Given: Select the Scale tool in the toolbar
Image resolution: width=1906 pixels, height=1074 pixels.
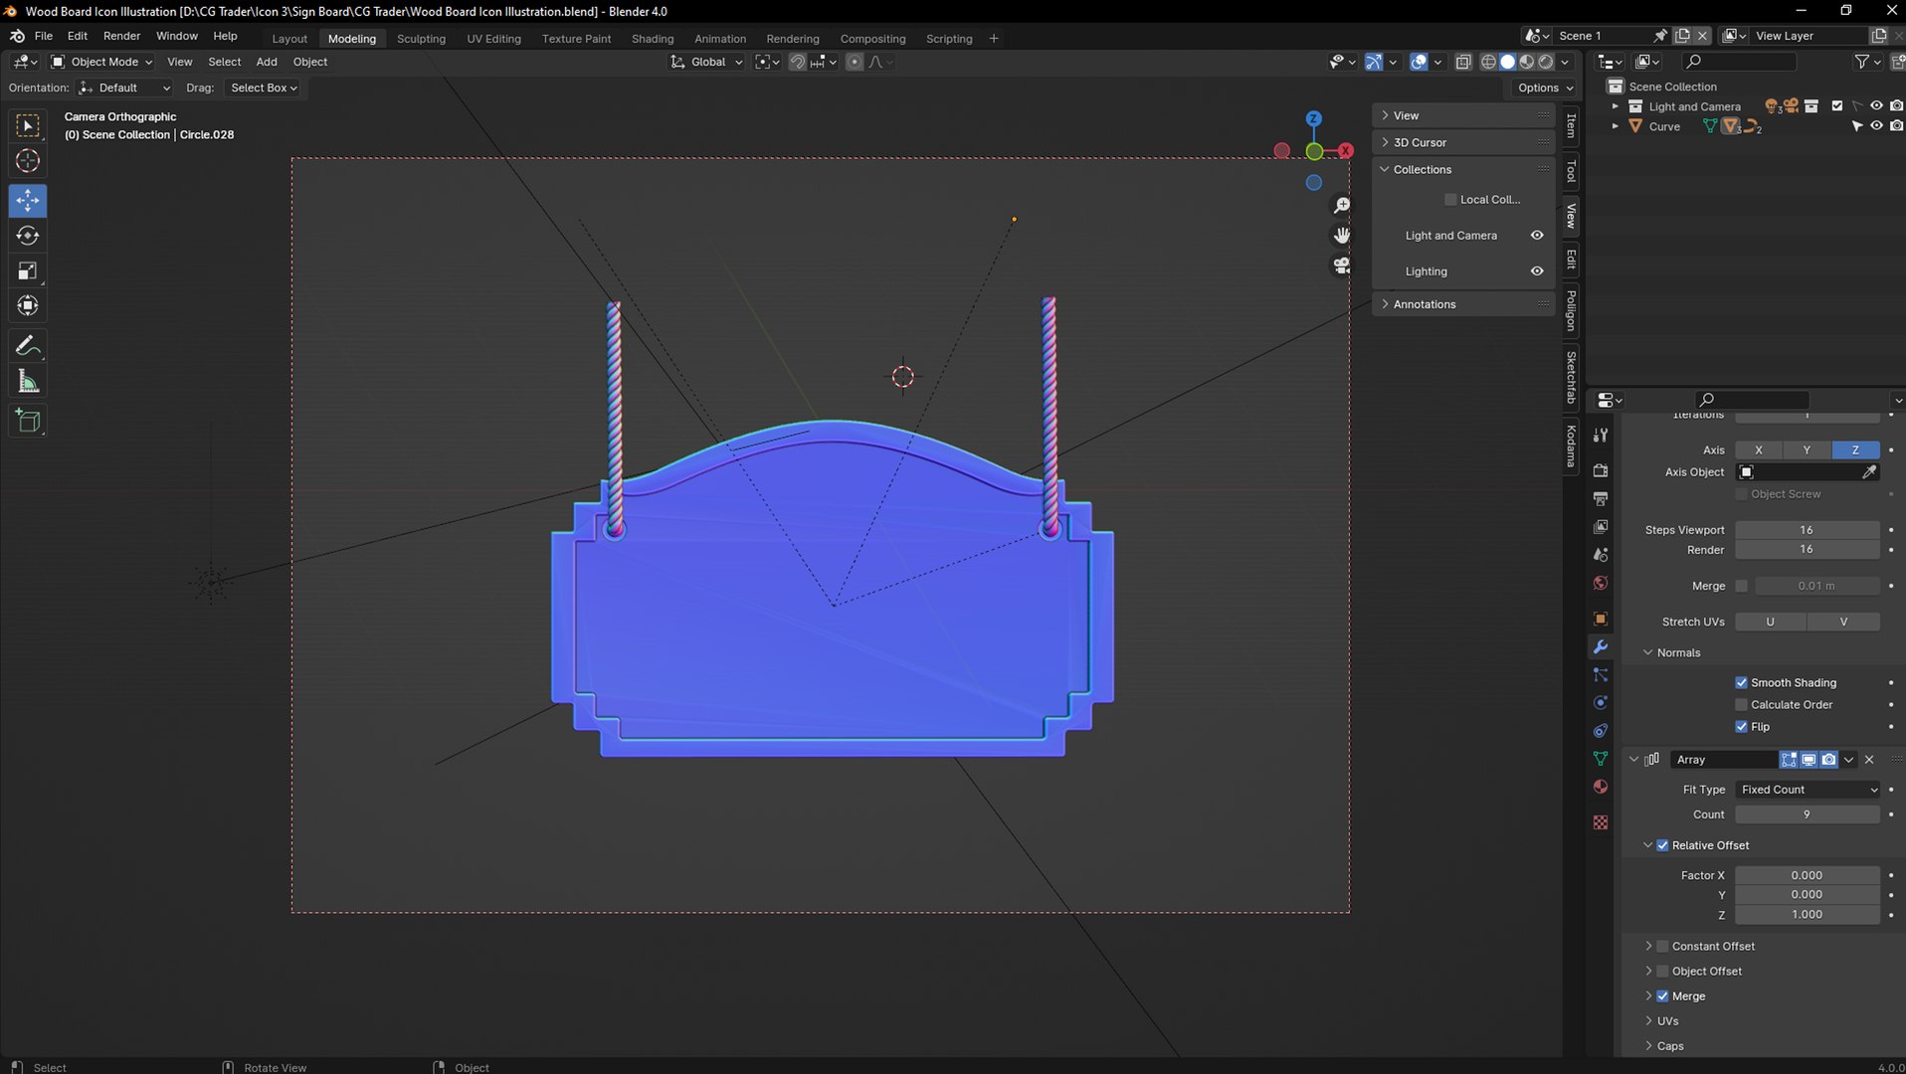Looking at the screenshot, I should pyautogui.click(x=28, y=270).
